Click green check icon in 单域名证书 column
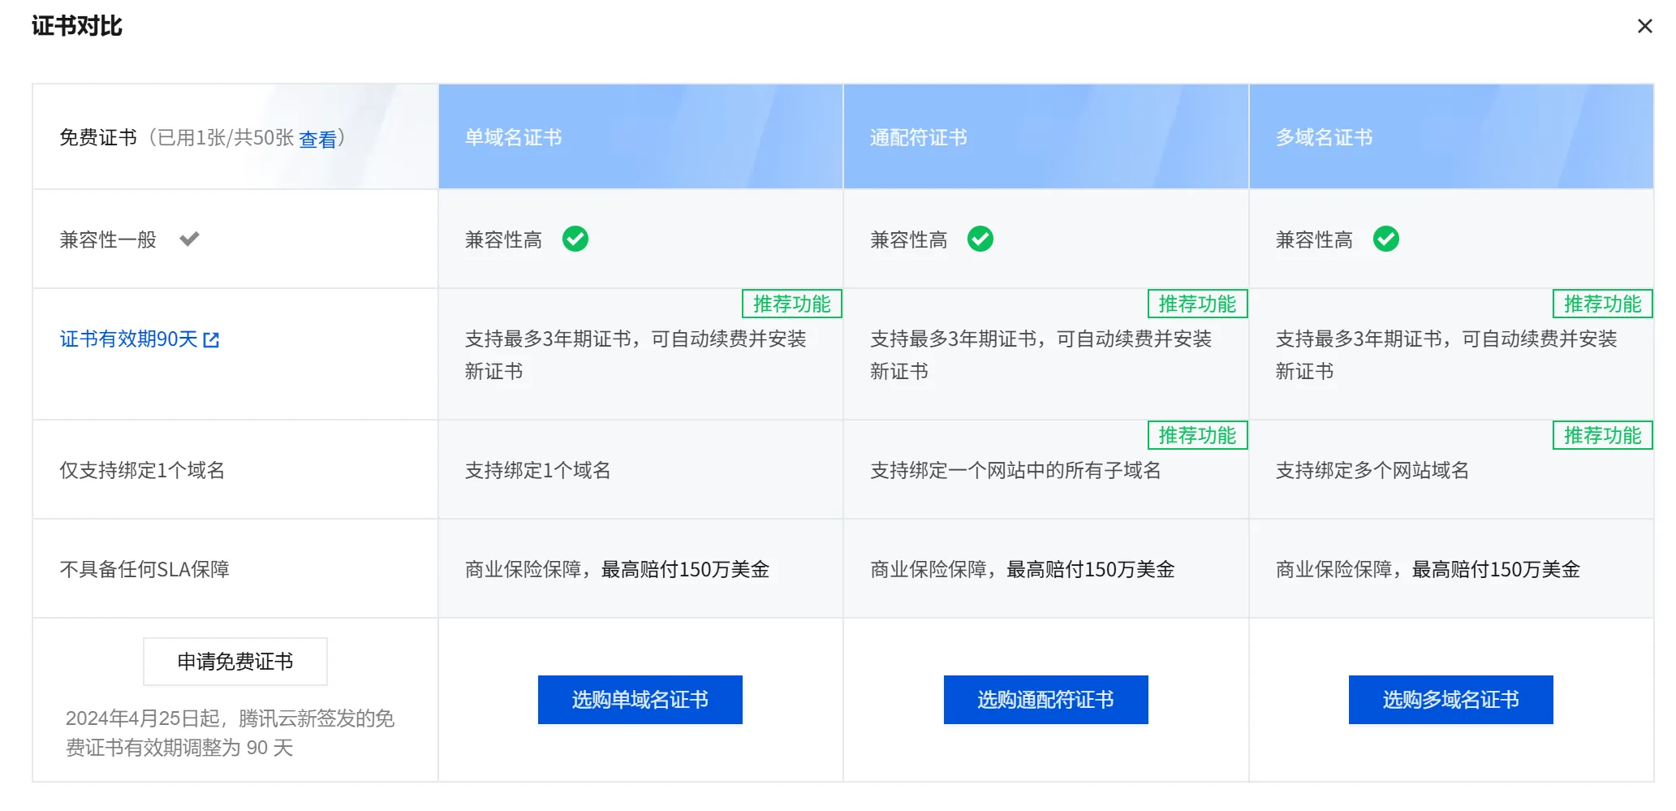Image resolution: width=1676 pixels, height=811 pixels. [575, 239]
